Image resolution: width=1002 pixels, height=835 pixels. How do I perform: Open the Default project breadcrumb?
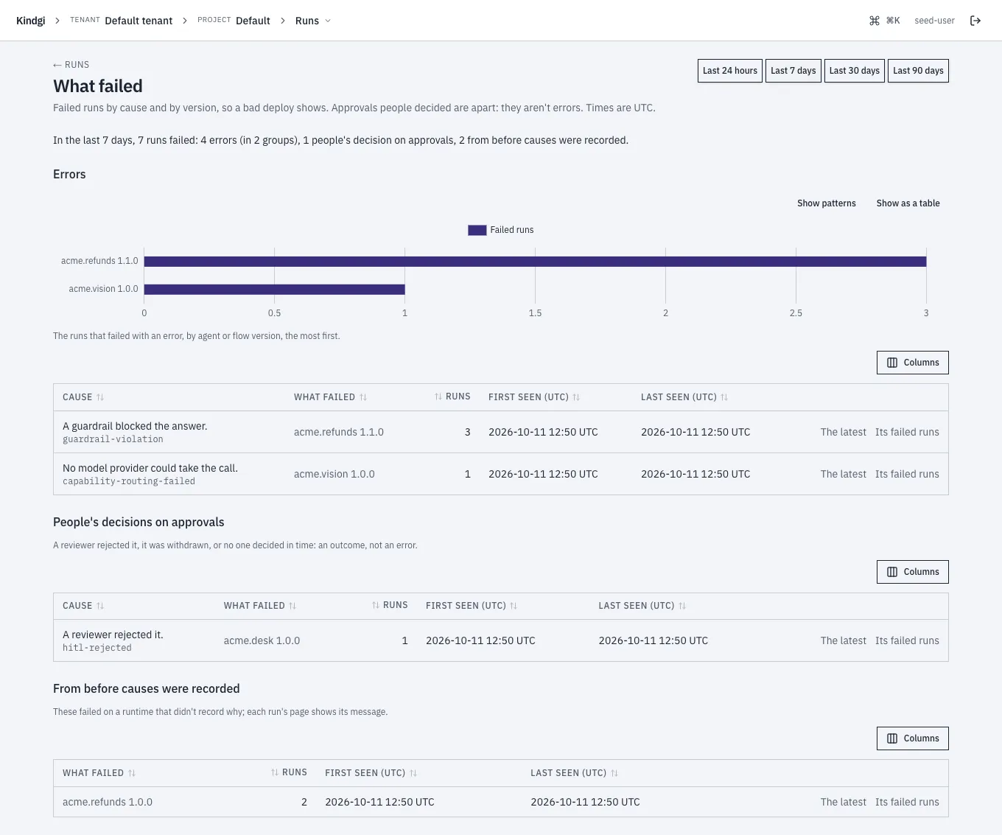(x=253, y=21)
